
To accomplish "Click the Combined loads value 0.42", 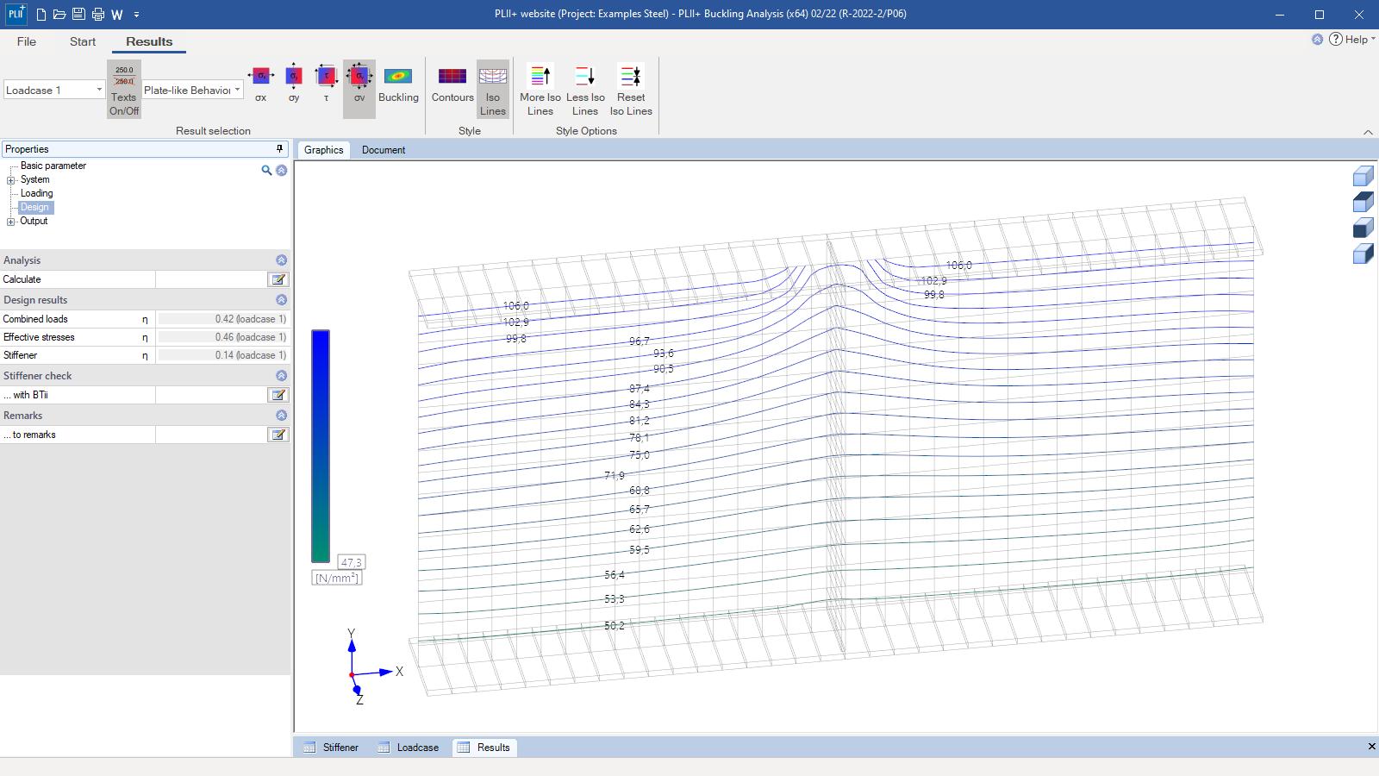I will tap(222, 319).
